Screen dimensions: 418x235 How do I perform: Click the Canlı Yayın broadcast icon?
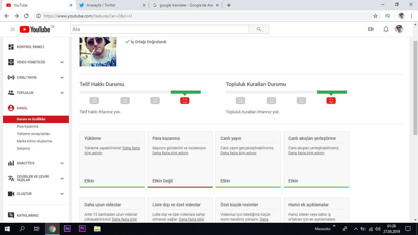11,77
